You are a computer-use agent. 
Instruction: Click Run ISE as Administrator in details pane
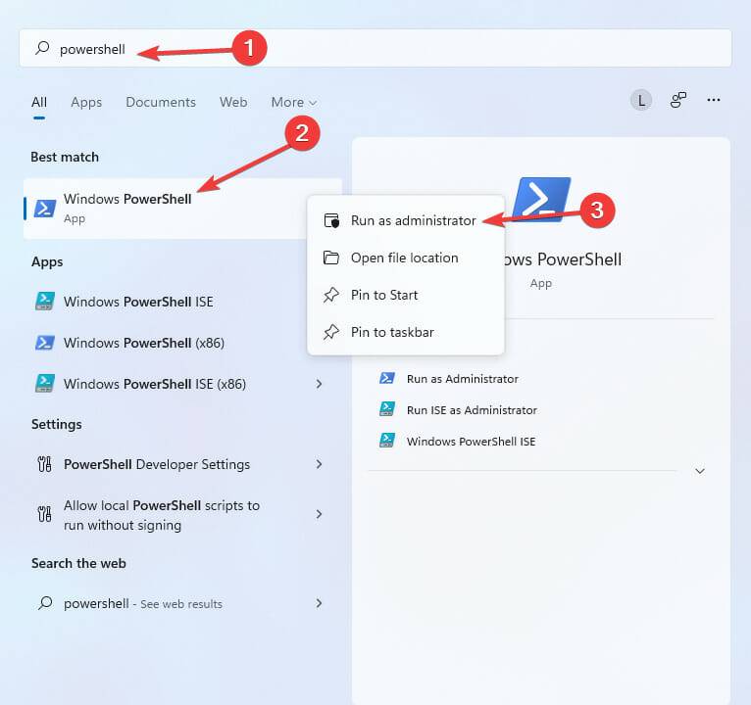(472, 410)
